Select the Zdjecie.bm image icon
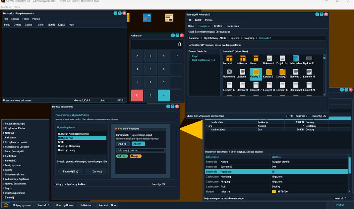This screenshot has width=354, height=209. (x=296, y=60)
